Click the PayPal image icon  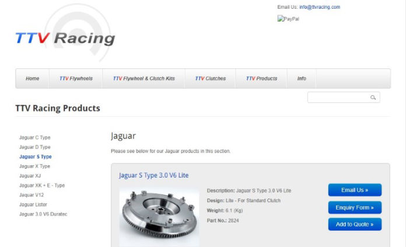[288, 19]
